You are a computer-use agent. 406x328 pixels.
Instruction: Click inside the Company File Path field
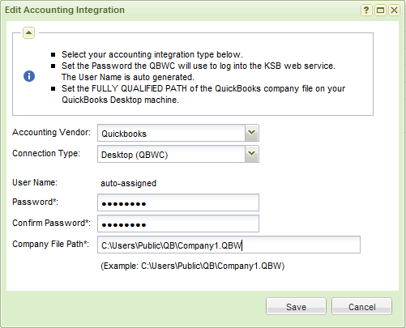(x=229, y=245)
